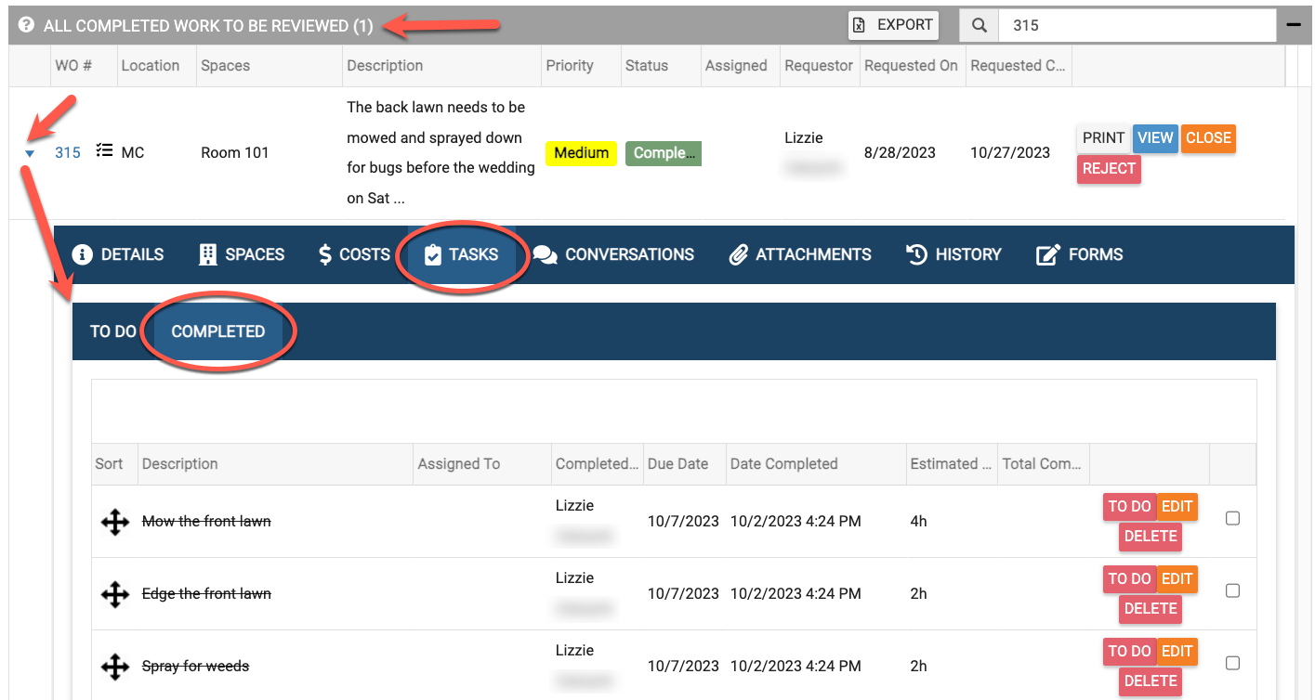Screen dimensions: 1315x700
Task: Click the yellow Medium priority badge
Action: pyautogui.click(x=581, y=153)
